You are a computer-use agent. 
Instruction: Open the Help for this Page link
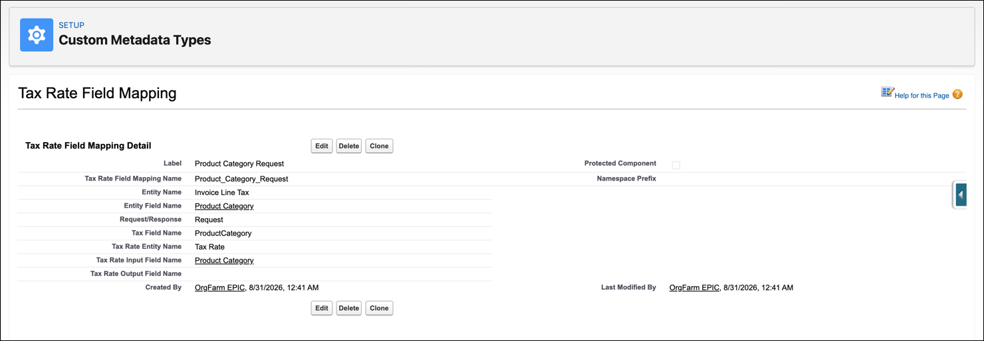coord(922,96)
